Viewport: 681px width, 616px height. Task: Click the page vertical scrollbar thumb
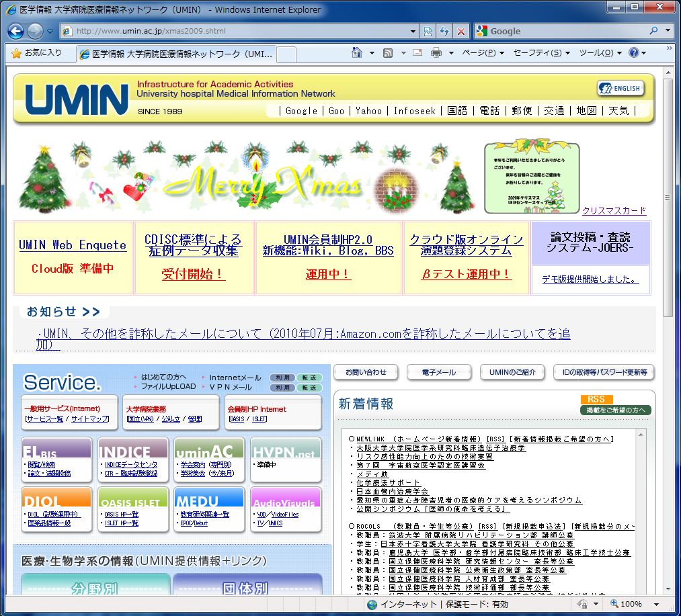pos(668,197)
